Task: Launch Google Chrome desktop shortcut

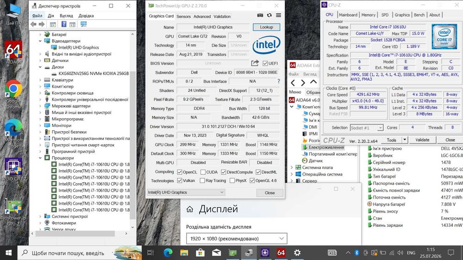Action: (x=13, y=95)
